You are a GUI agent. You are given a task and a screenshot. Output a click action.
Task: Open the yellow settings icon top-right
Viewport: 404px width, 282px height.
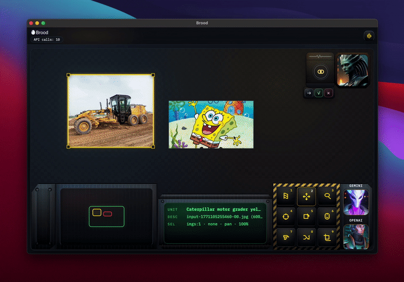(369, 36)
